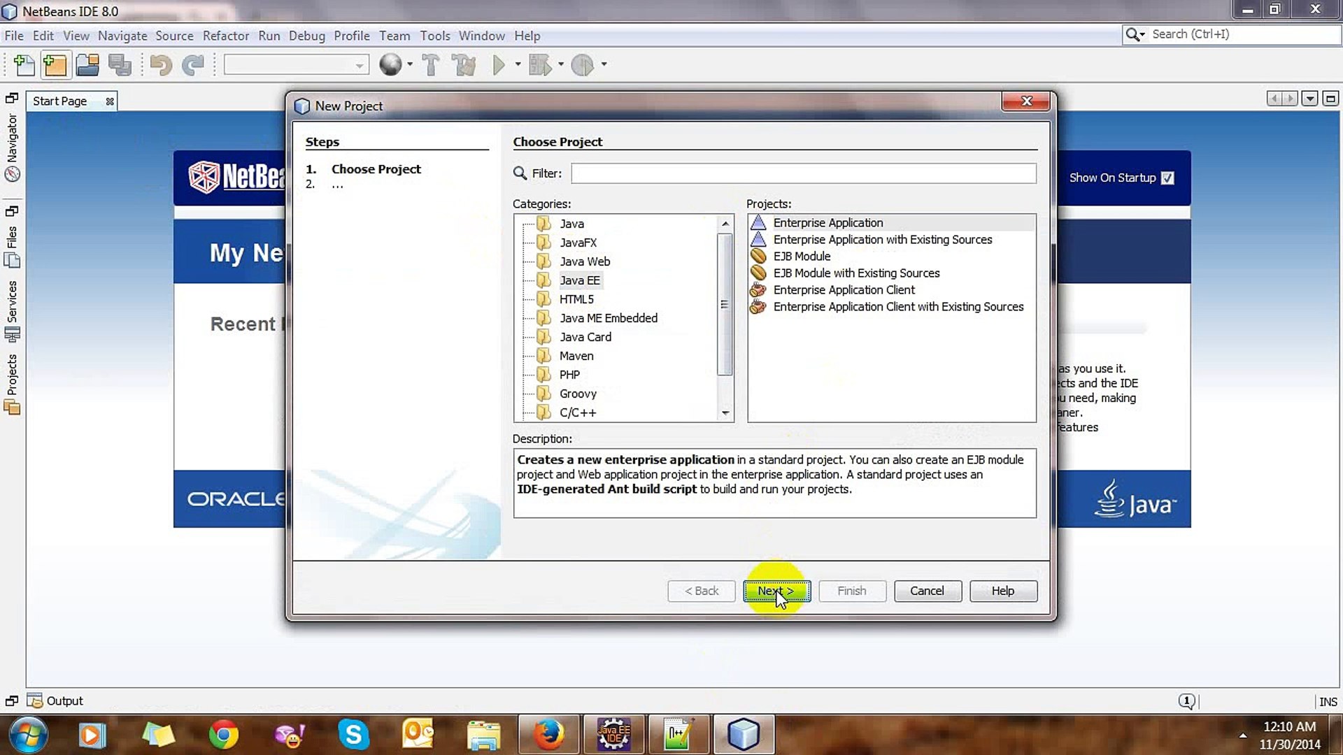The image size is (1343, 755).
Task: Click the Undo toolbar icon
Action: 161,65
